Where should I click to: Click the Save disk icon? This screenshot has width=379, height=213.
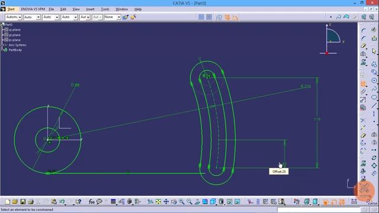click(x=23, y=202)
